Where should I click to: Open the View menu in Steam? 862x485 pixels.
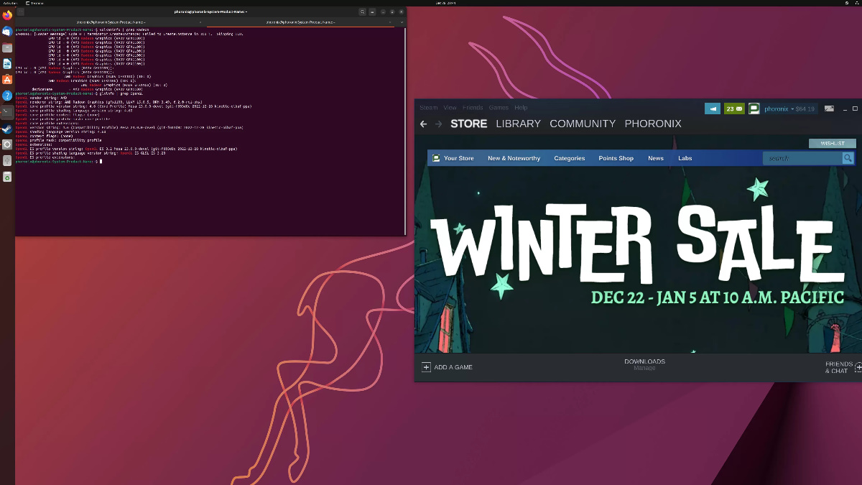450,108
